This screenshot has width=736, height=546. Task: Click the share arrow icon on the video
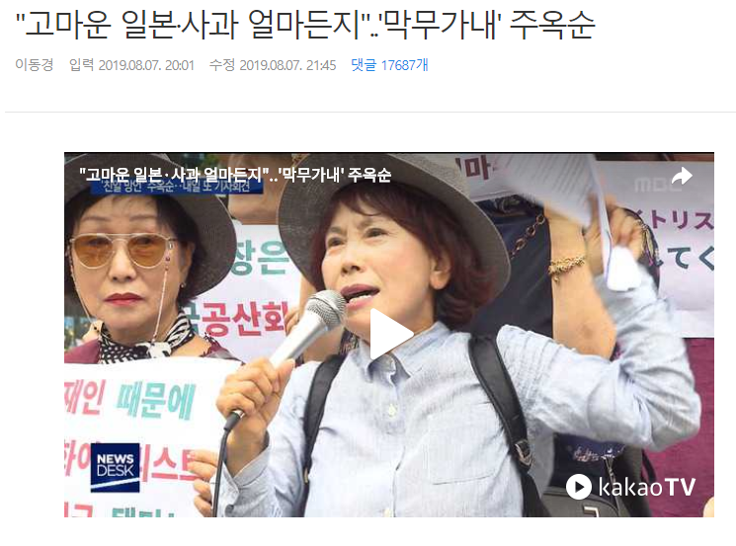click(x=682, y=177)
